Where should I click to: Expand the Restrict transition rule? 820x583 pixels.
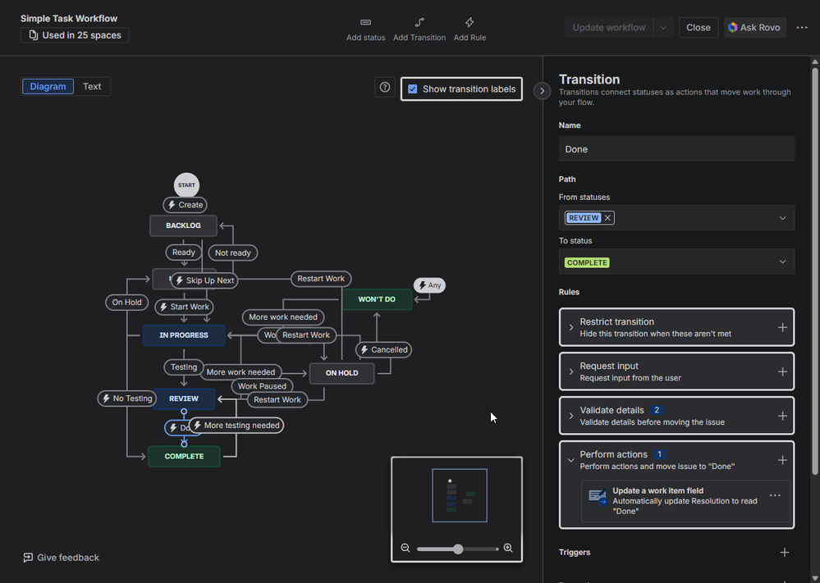570,326
